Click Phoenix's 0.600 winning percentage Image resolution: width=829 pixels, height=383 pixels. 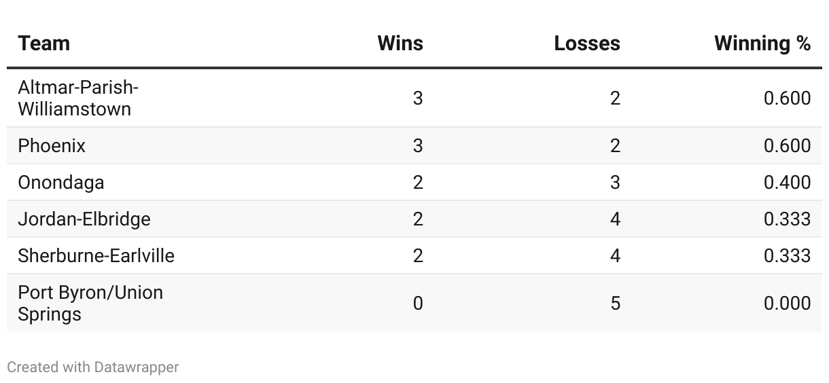coord(787,146)
